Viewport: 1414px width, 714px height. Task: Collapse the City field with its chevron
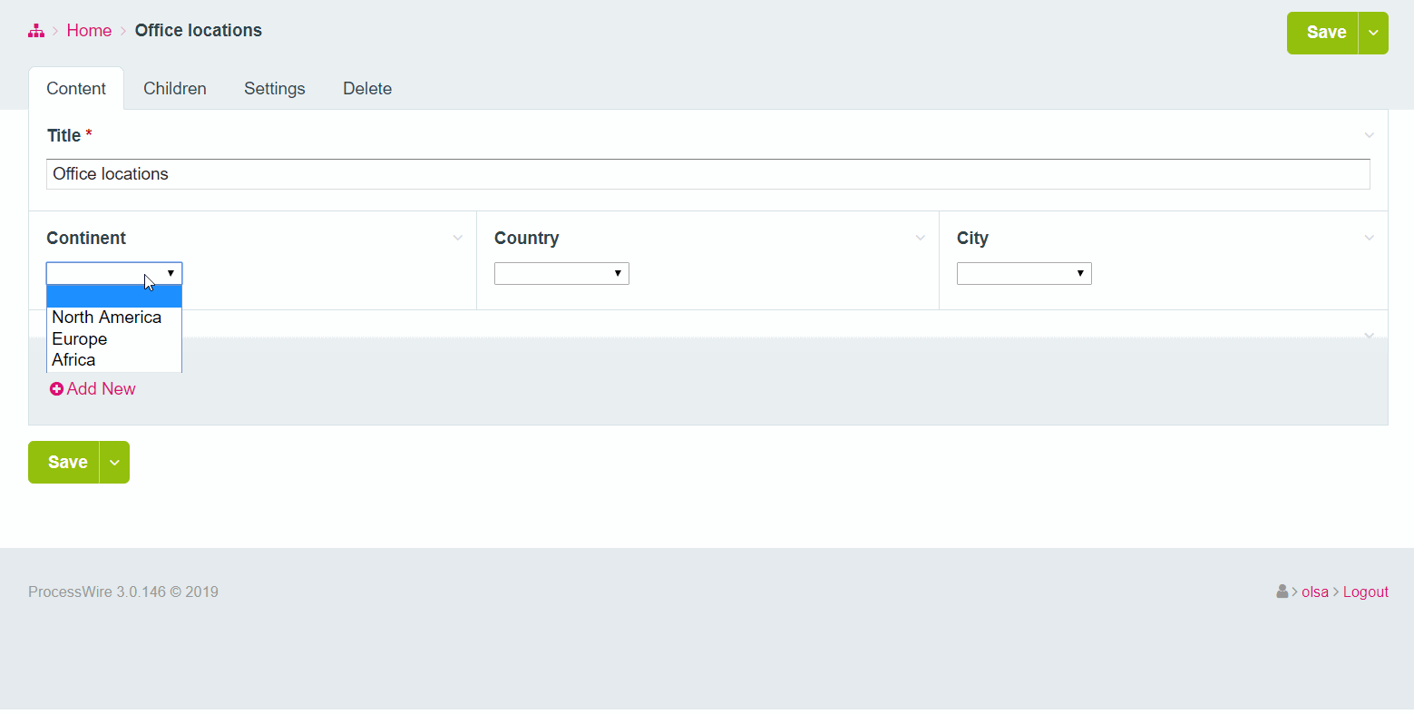click(x=1369, y=238)
